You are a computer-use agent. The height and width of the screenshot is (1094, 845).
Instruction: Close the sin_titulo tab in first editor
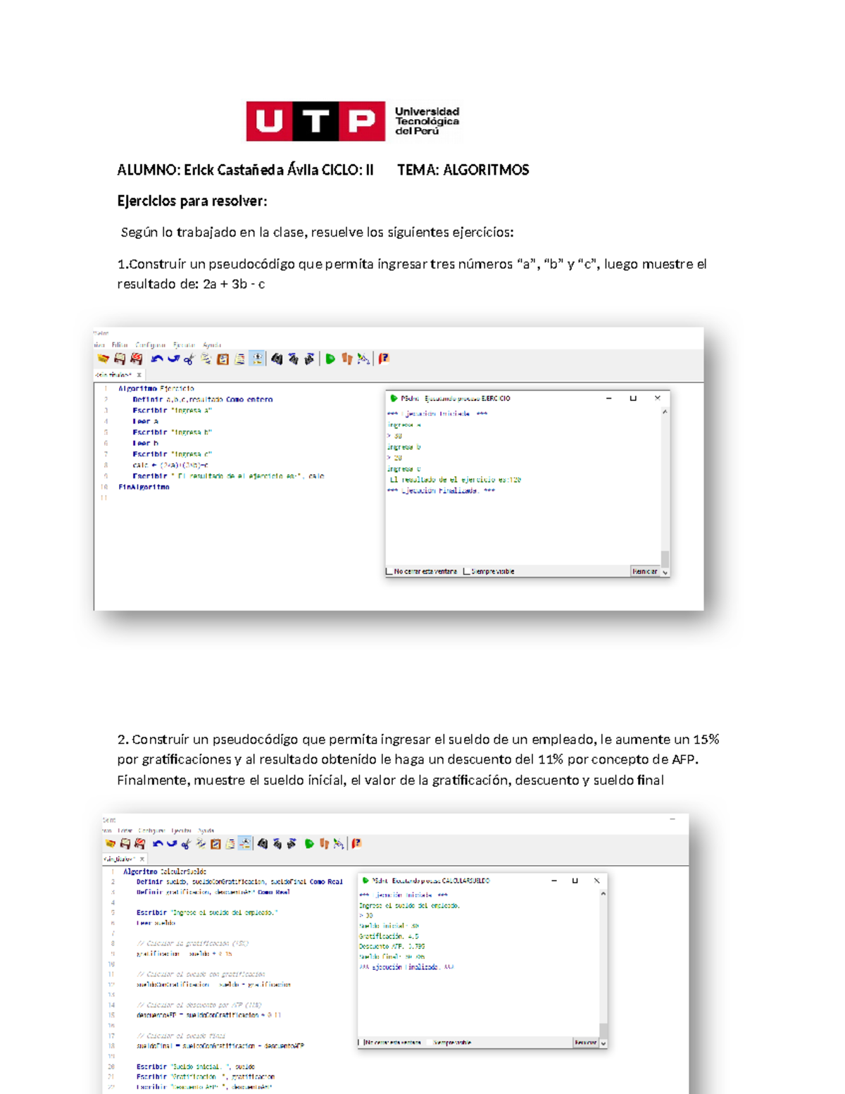(139, 375)
